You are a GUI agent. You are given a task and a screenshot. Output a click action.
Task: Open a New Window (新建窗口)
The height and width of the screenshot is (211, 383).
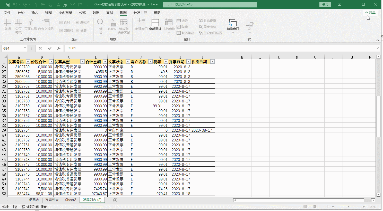pyautogui.click(x=141, y=25)
